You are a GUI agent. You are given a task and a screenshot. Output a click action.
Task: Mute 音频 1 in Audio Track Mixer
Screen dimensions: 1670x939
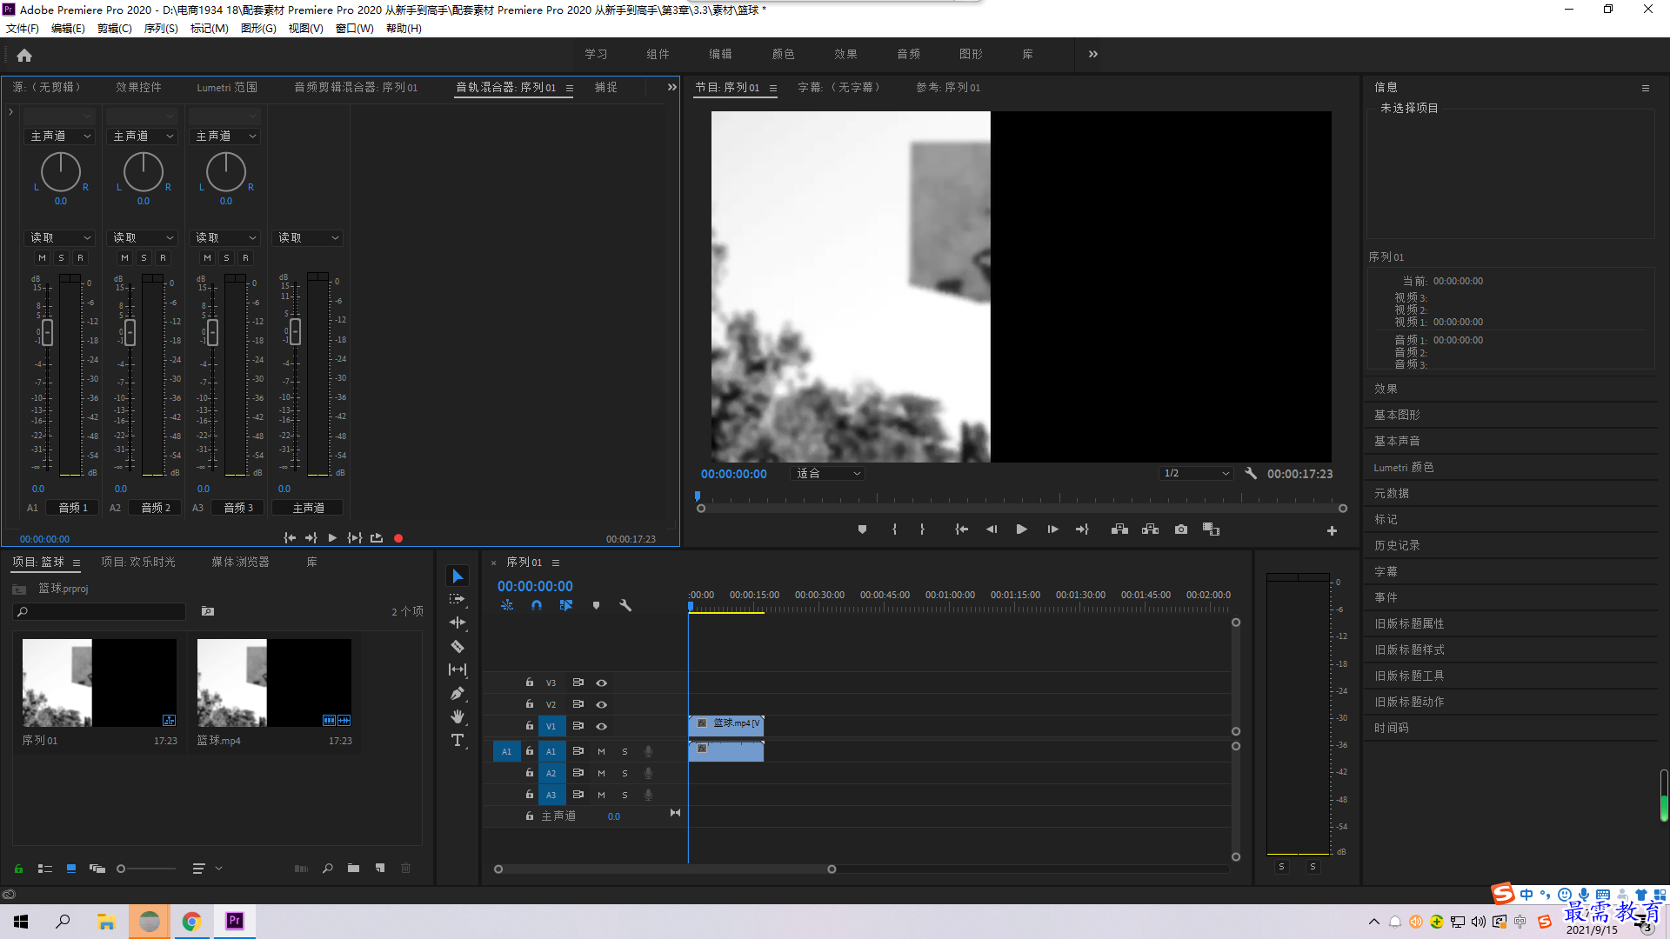(x=42, y=258)
